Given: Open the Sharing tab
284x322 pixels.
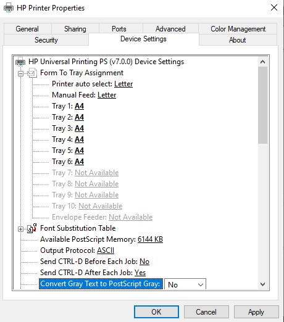Looking at the screenshot, I should 75,29.
